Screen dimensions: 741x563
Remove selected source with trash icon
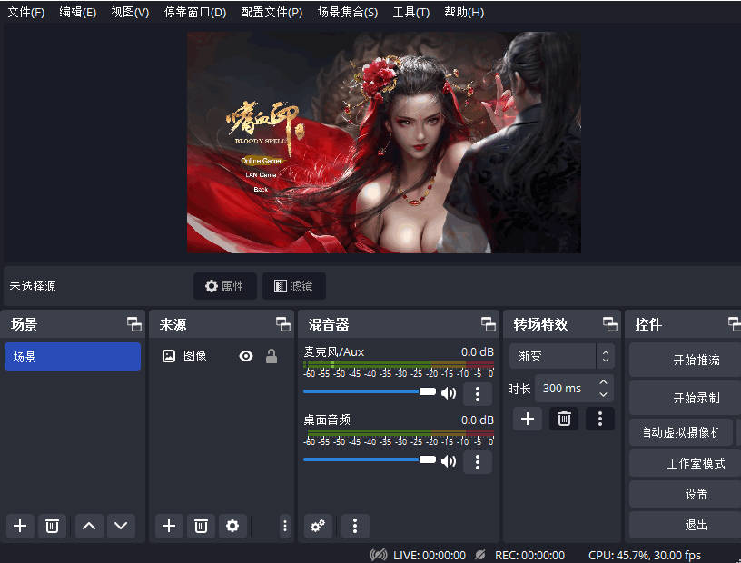pos(201,526)
